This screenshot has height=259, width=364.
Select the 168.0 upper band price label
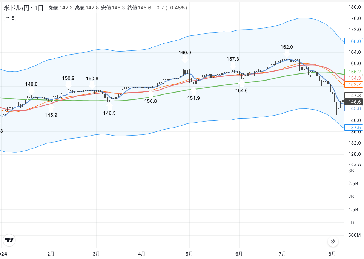pos(354,41)
